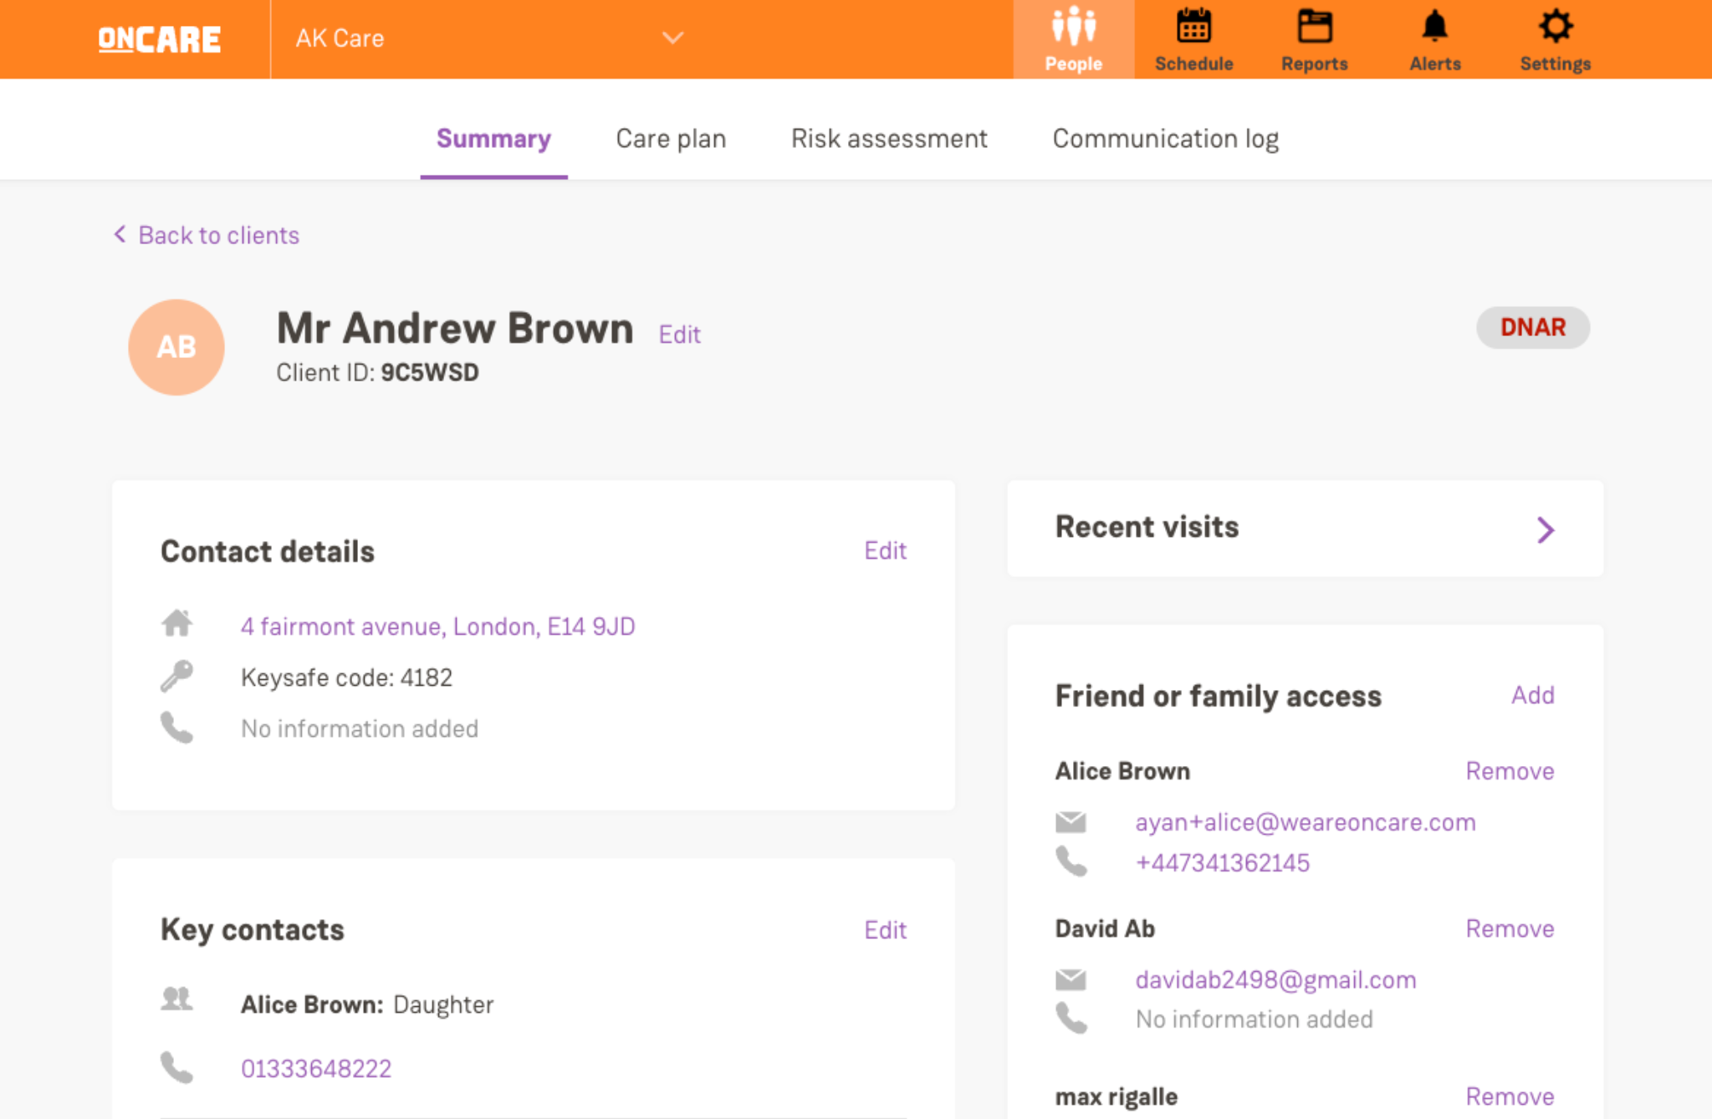Open the Settings gear icon

(1555, 28)
